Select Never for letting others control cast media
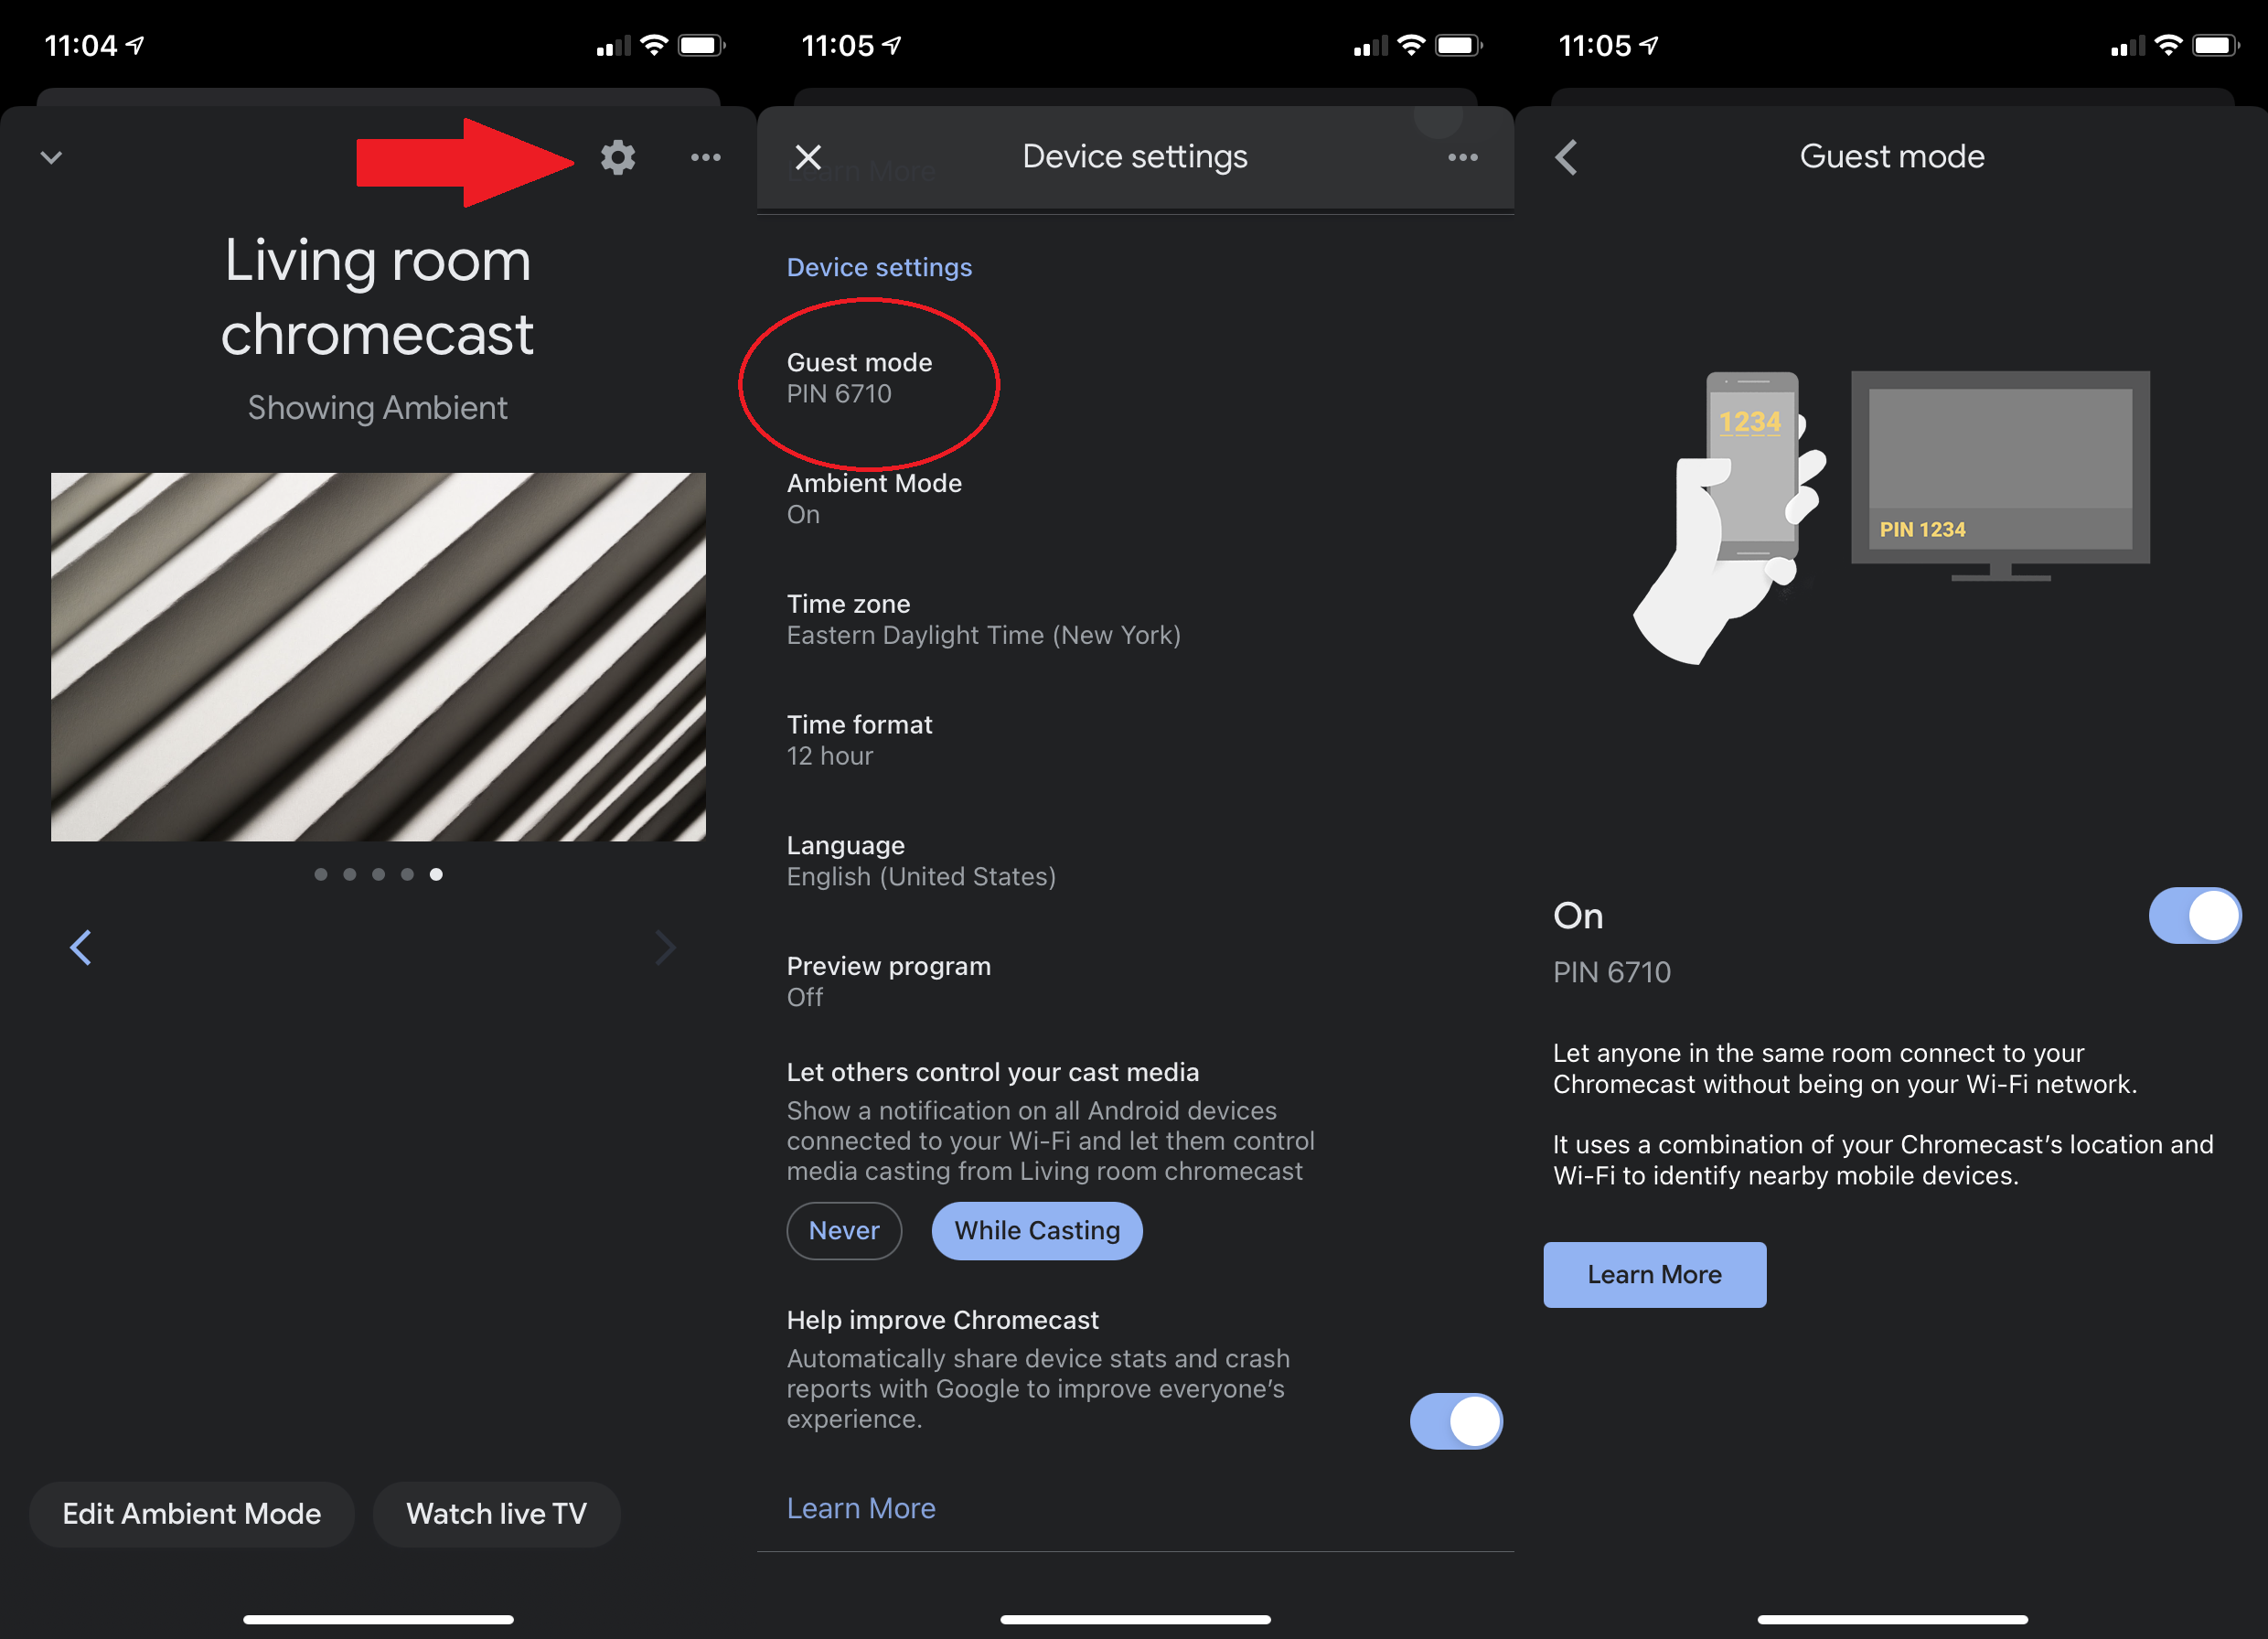Screen dimensions: 2268x1639 [x=844, y=1231]
